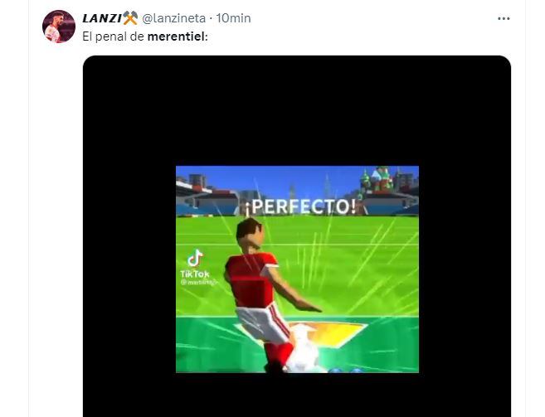The image size is (545, 417).
Task: Click the bold word merentiel
Action: pyautogui.click(x=176, y=36)
